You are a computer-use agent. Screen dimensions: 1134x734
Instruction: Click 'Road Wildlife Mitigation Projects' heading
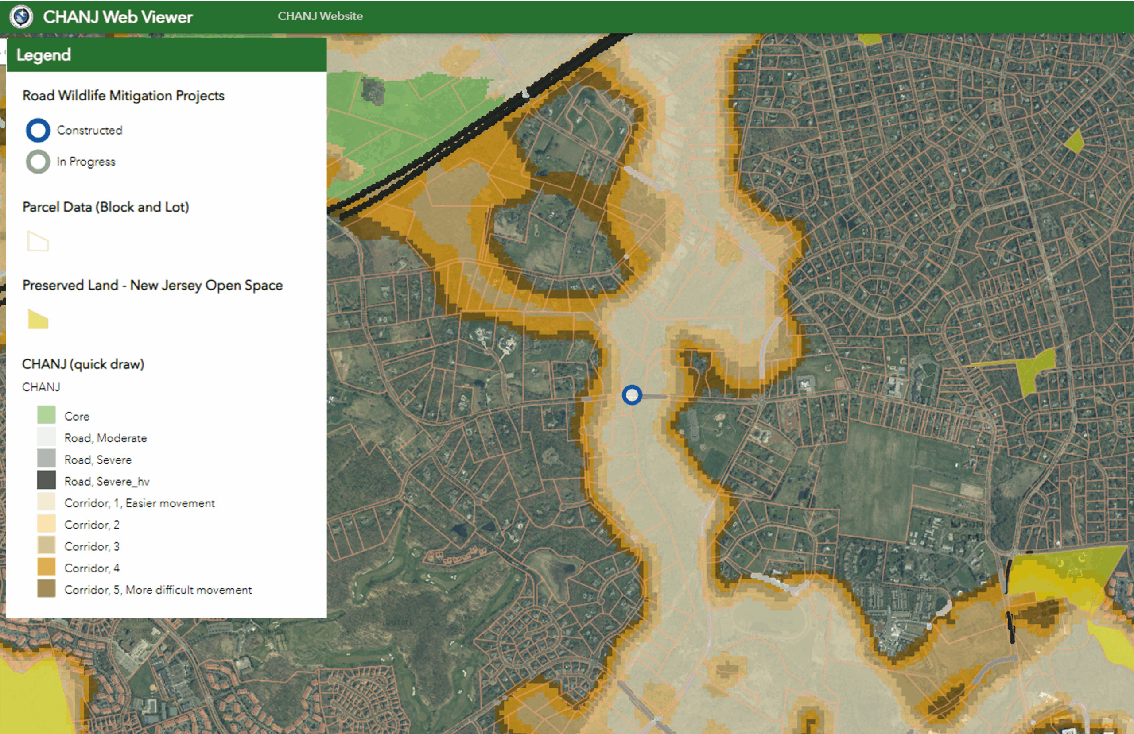point(124,96)
